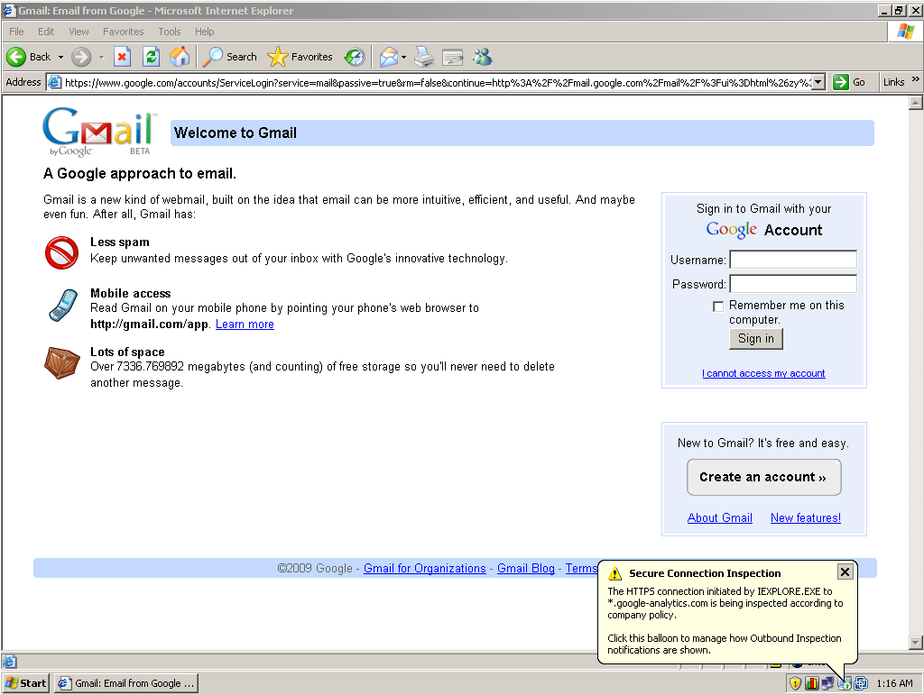Open the Help menu
The width and height of the screenshot is (924, 695).
[205, 32]
